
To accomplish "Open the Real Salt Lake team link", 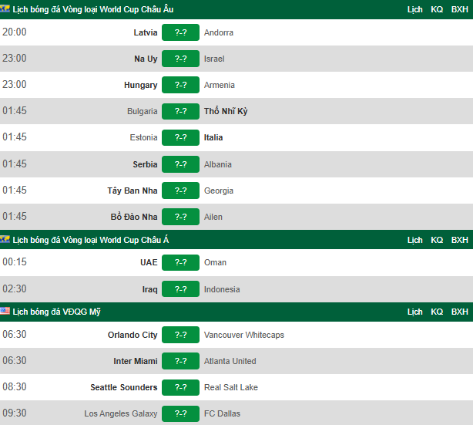I will (x=231, y=387).
